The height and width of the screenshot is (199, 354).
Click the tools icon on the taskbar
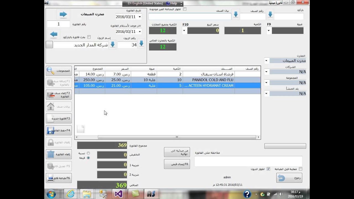coord(103,194)
